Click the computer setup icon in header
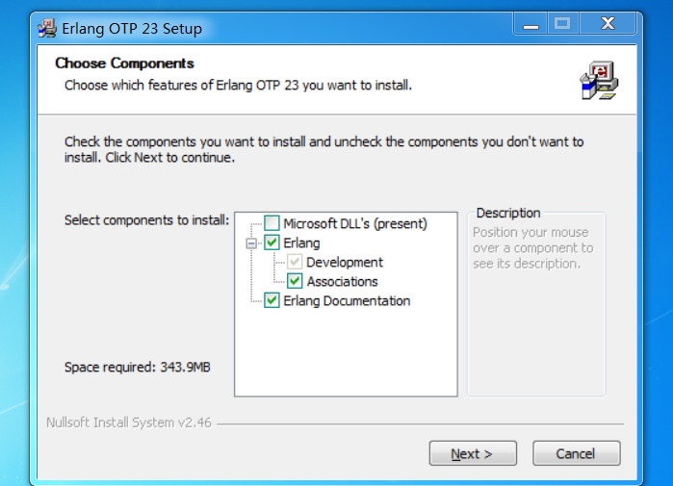This screenshot has height=486, width=673. click(599, 80)
